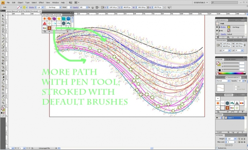Apply the orange sunburst brush in Brushes panel
This screenshot has width=248, height=150.
(218, 103)
